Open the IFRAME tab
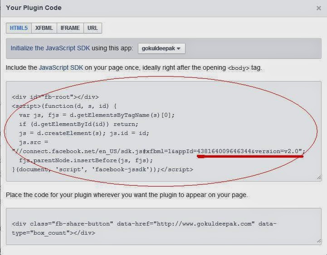327x255 pixels. pyautogui.click(x=70, y=28)
